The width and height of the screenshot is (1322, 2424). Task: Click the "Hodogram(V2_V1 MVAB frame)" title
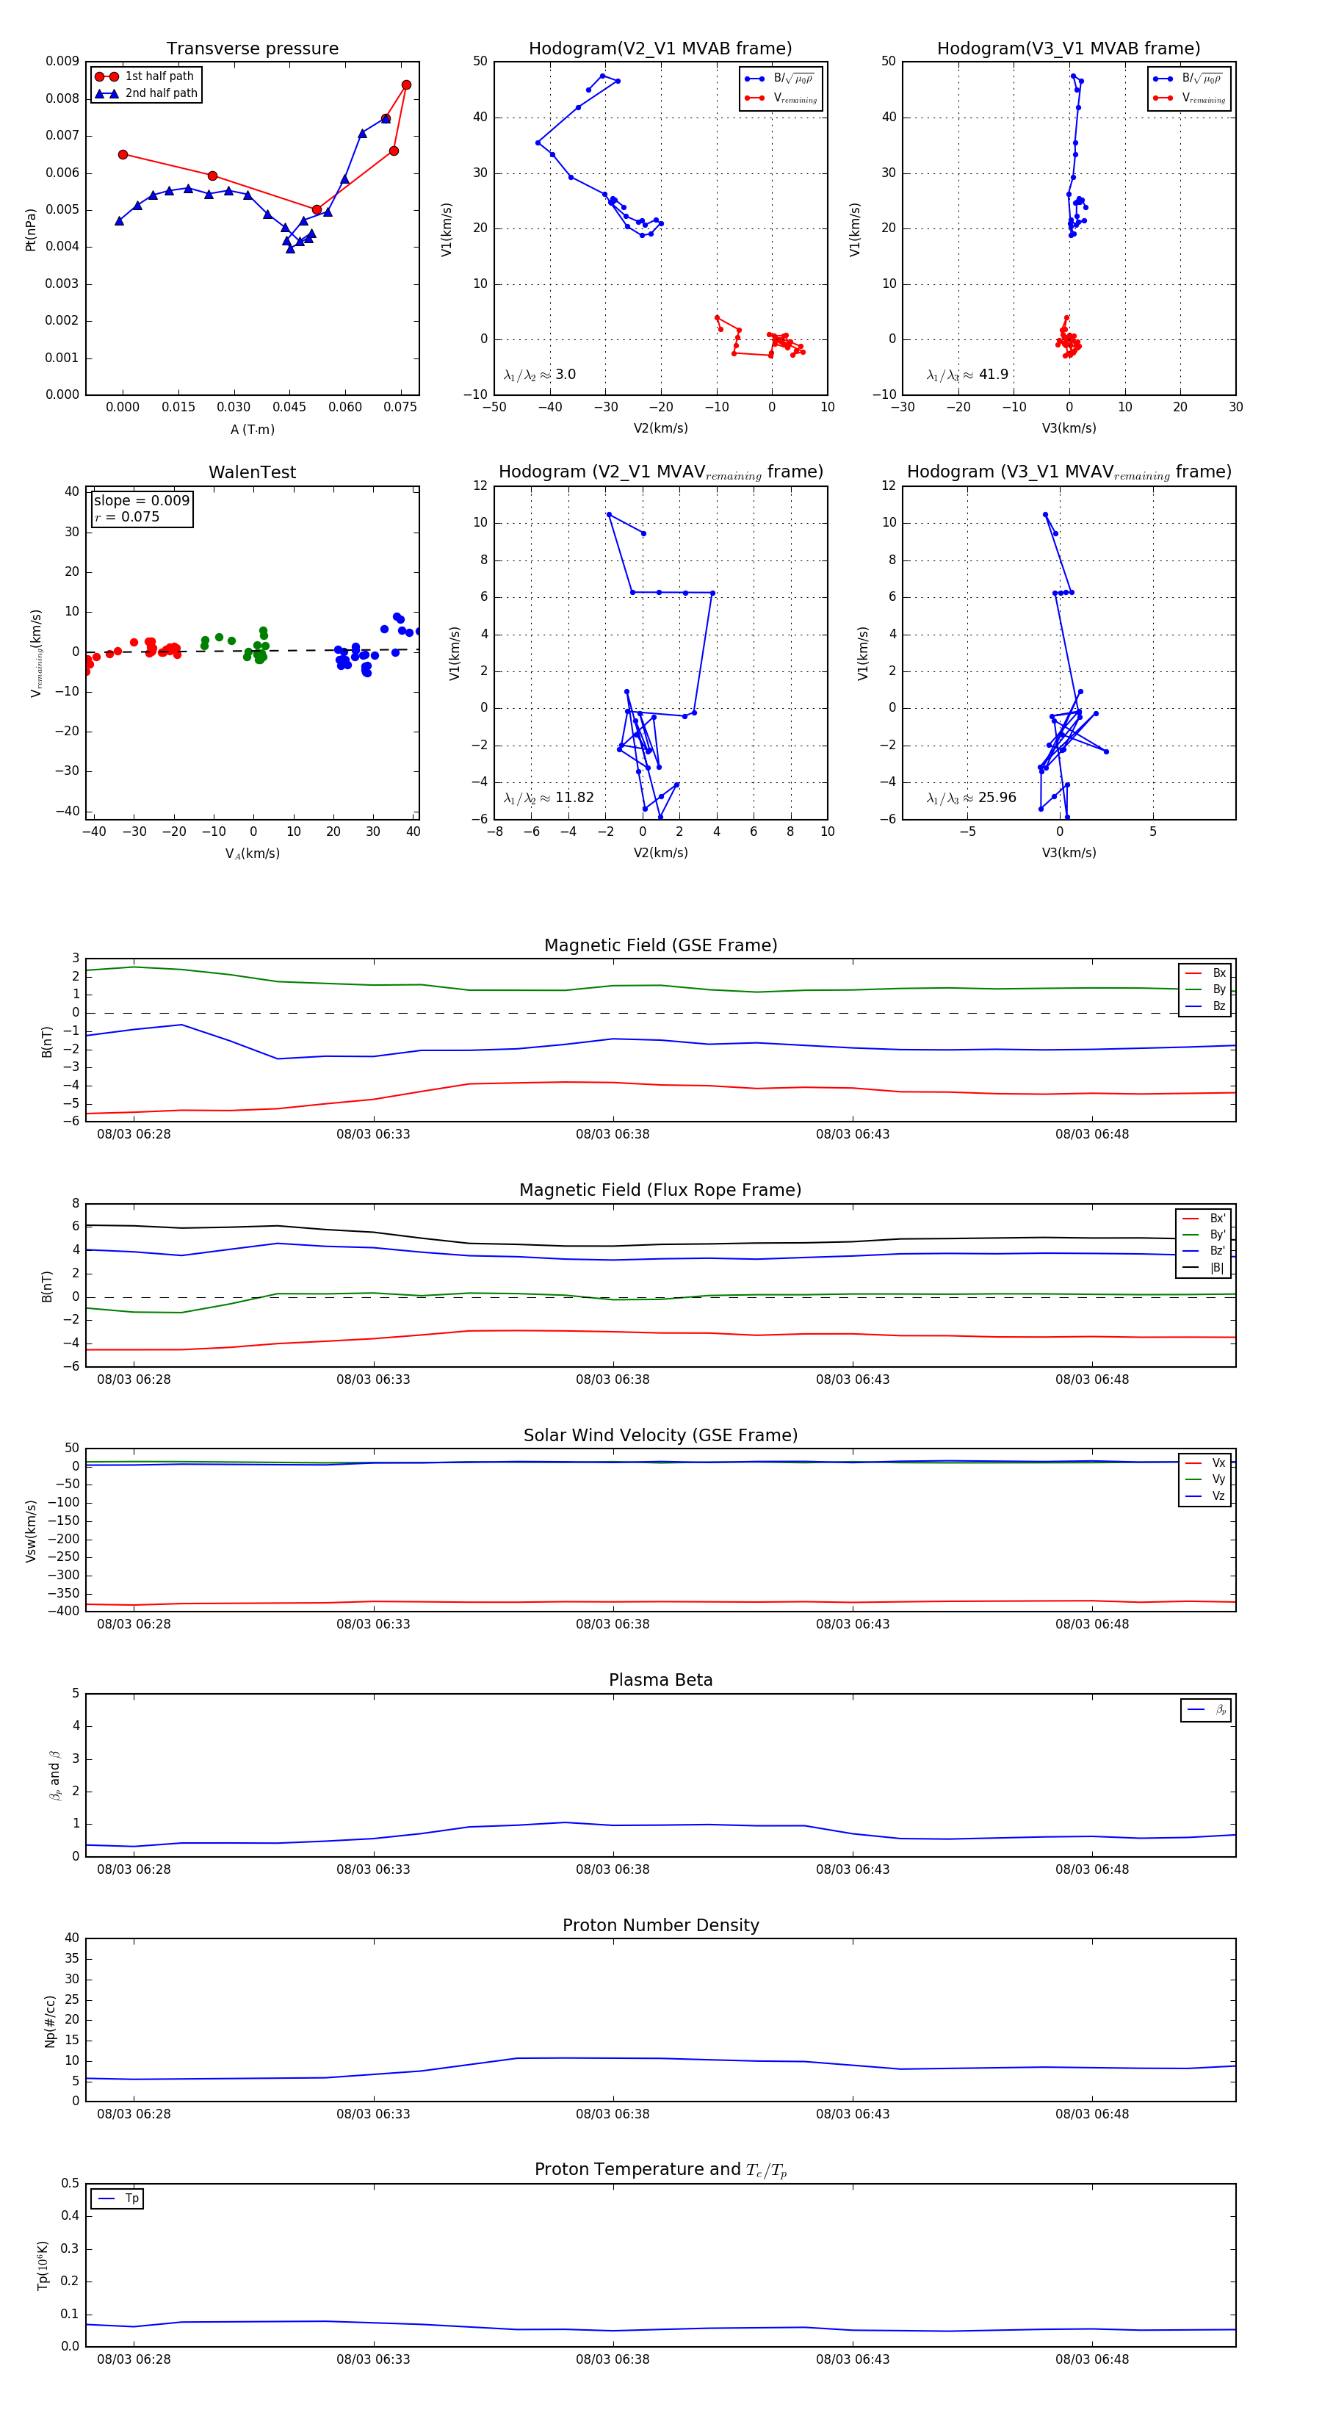click(x=660, y=49)
